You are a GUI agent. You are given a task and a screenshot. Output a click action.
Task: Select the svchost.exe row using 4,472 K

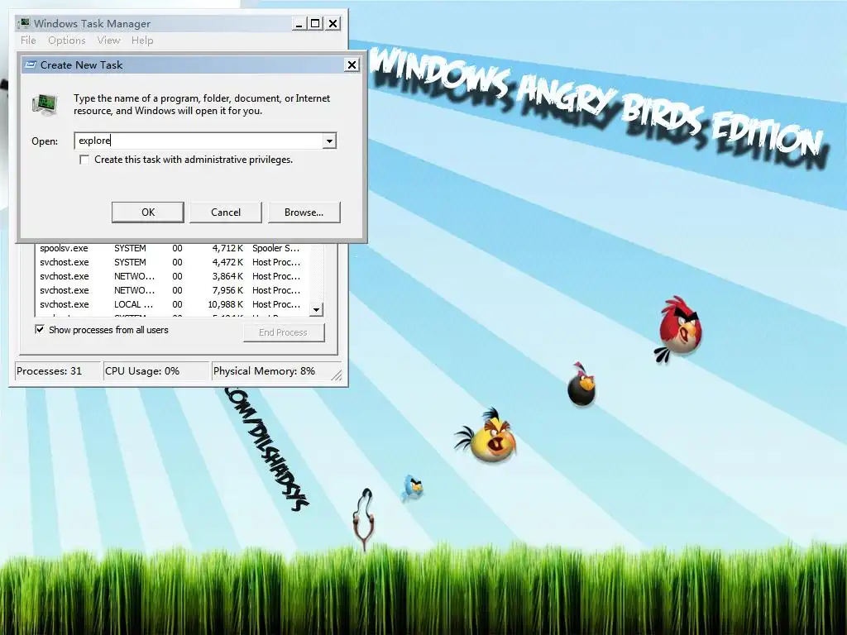(x=172, y=262)
